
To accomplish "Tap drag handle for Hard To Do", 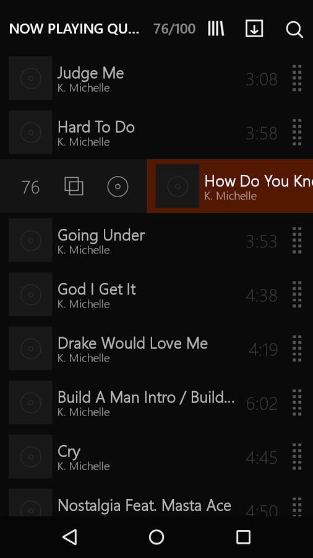I will click(x=297, y=133).
